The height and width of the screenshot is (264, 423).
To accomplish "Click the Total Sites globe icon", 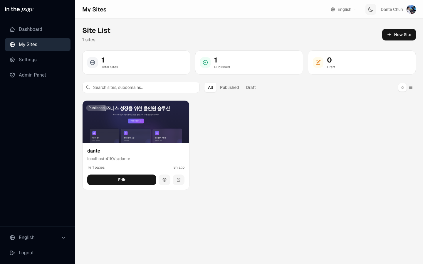I will click(x=93, y=62).
